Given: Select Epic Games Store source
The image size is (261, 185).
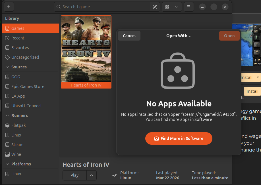Looking at the screenshot, I should [30, 87].
